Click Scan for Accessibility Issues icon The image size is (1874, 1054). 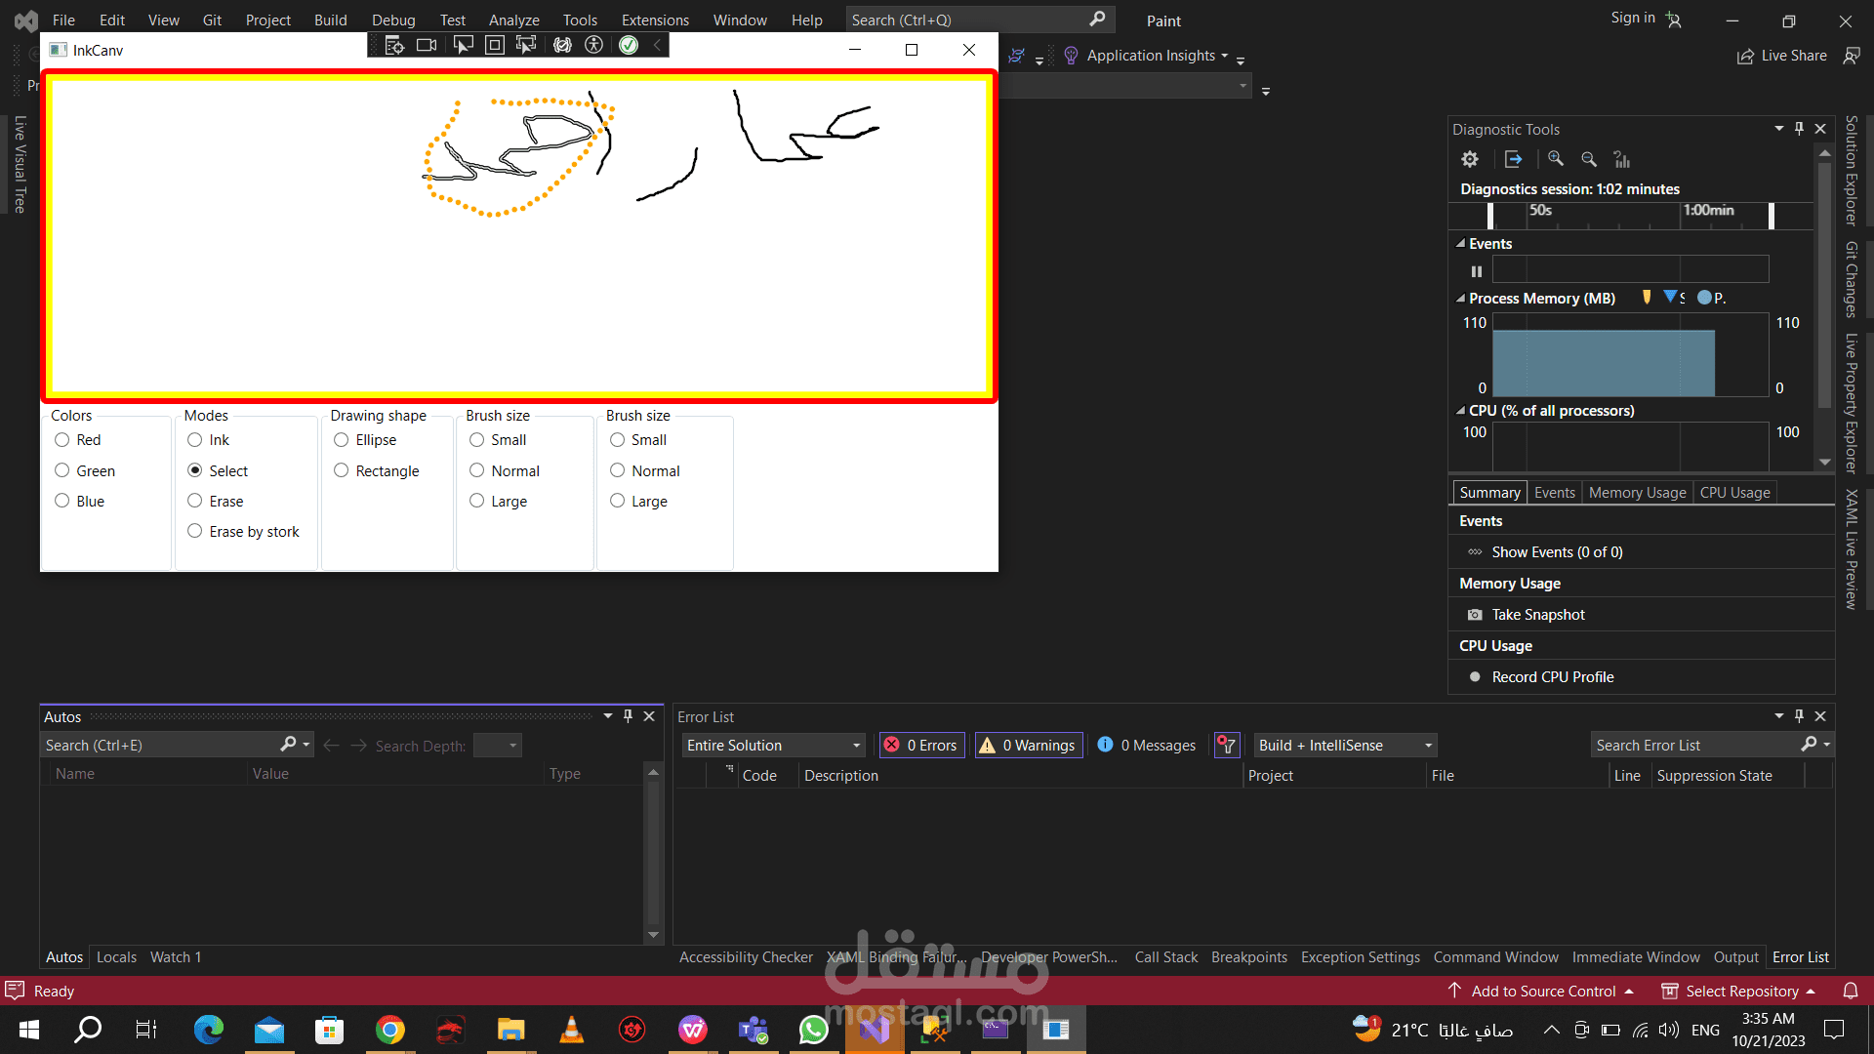click(x=593, y=45)
